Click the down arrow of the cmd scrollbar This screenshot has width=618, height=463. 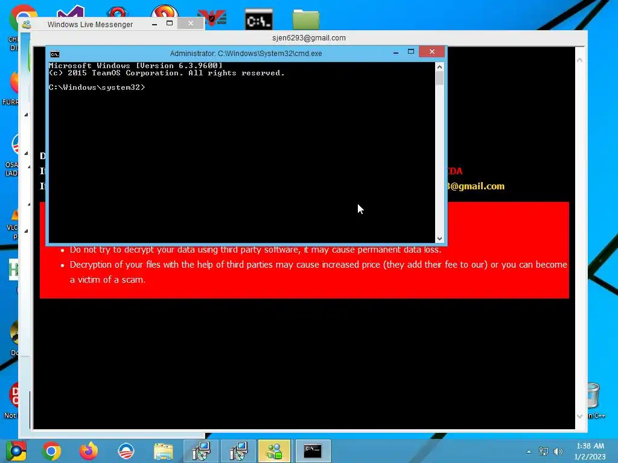(439, 239)
